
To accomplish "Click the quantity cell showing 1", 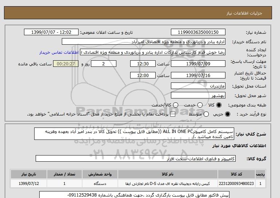I will point(64,183).
